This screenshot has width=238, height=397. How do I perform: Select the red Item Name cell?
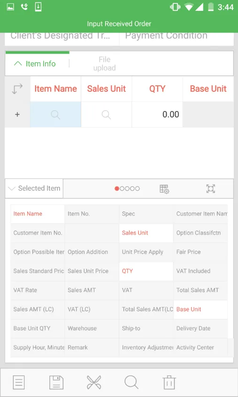tap(38, 214)
